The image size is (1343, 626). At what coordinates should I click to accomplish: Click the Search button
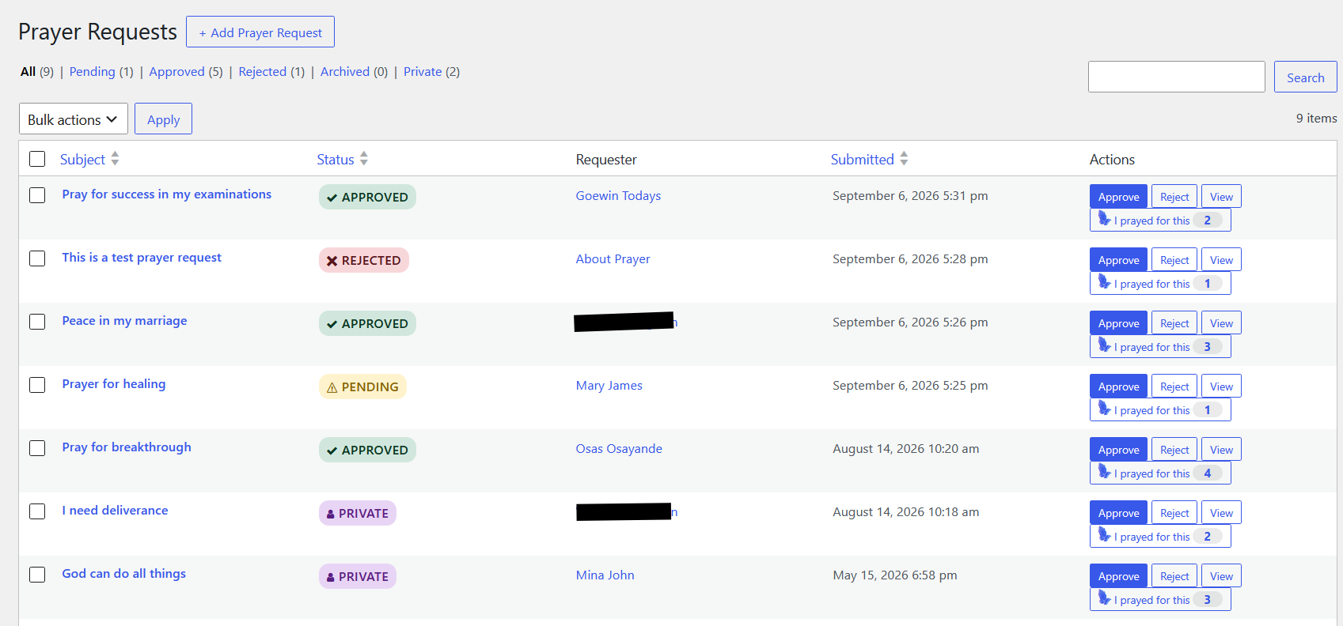(1305, 77)
